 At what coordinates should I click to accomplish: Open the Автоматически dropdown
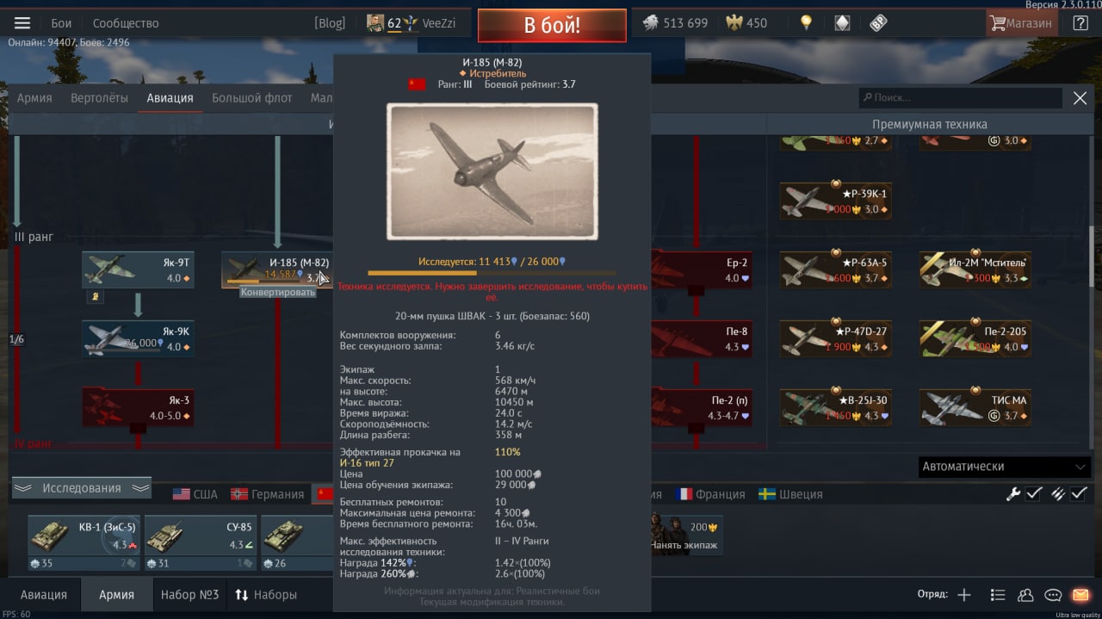coord(1005,466)
